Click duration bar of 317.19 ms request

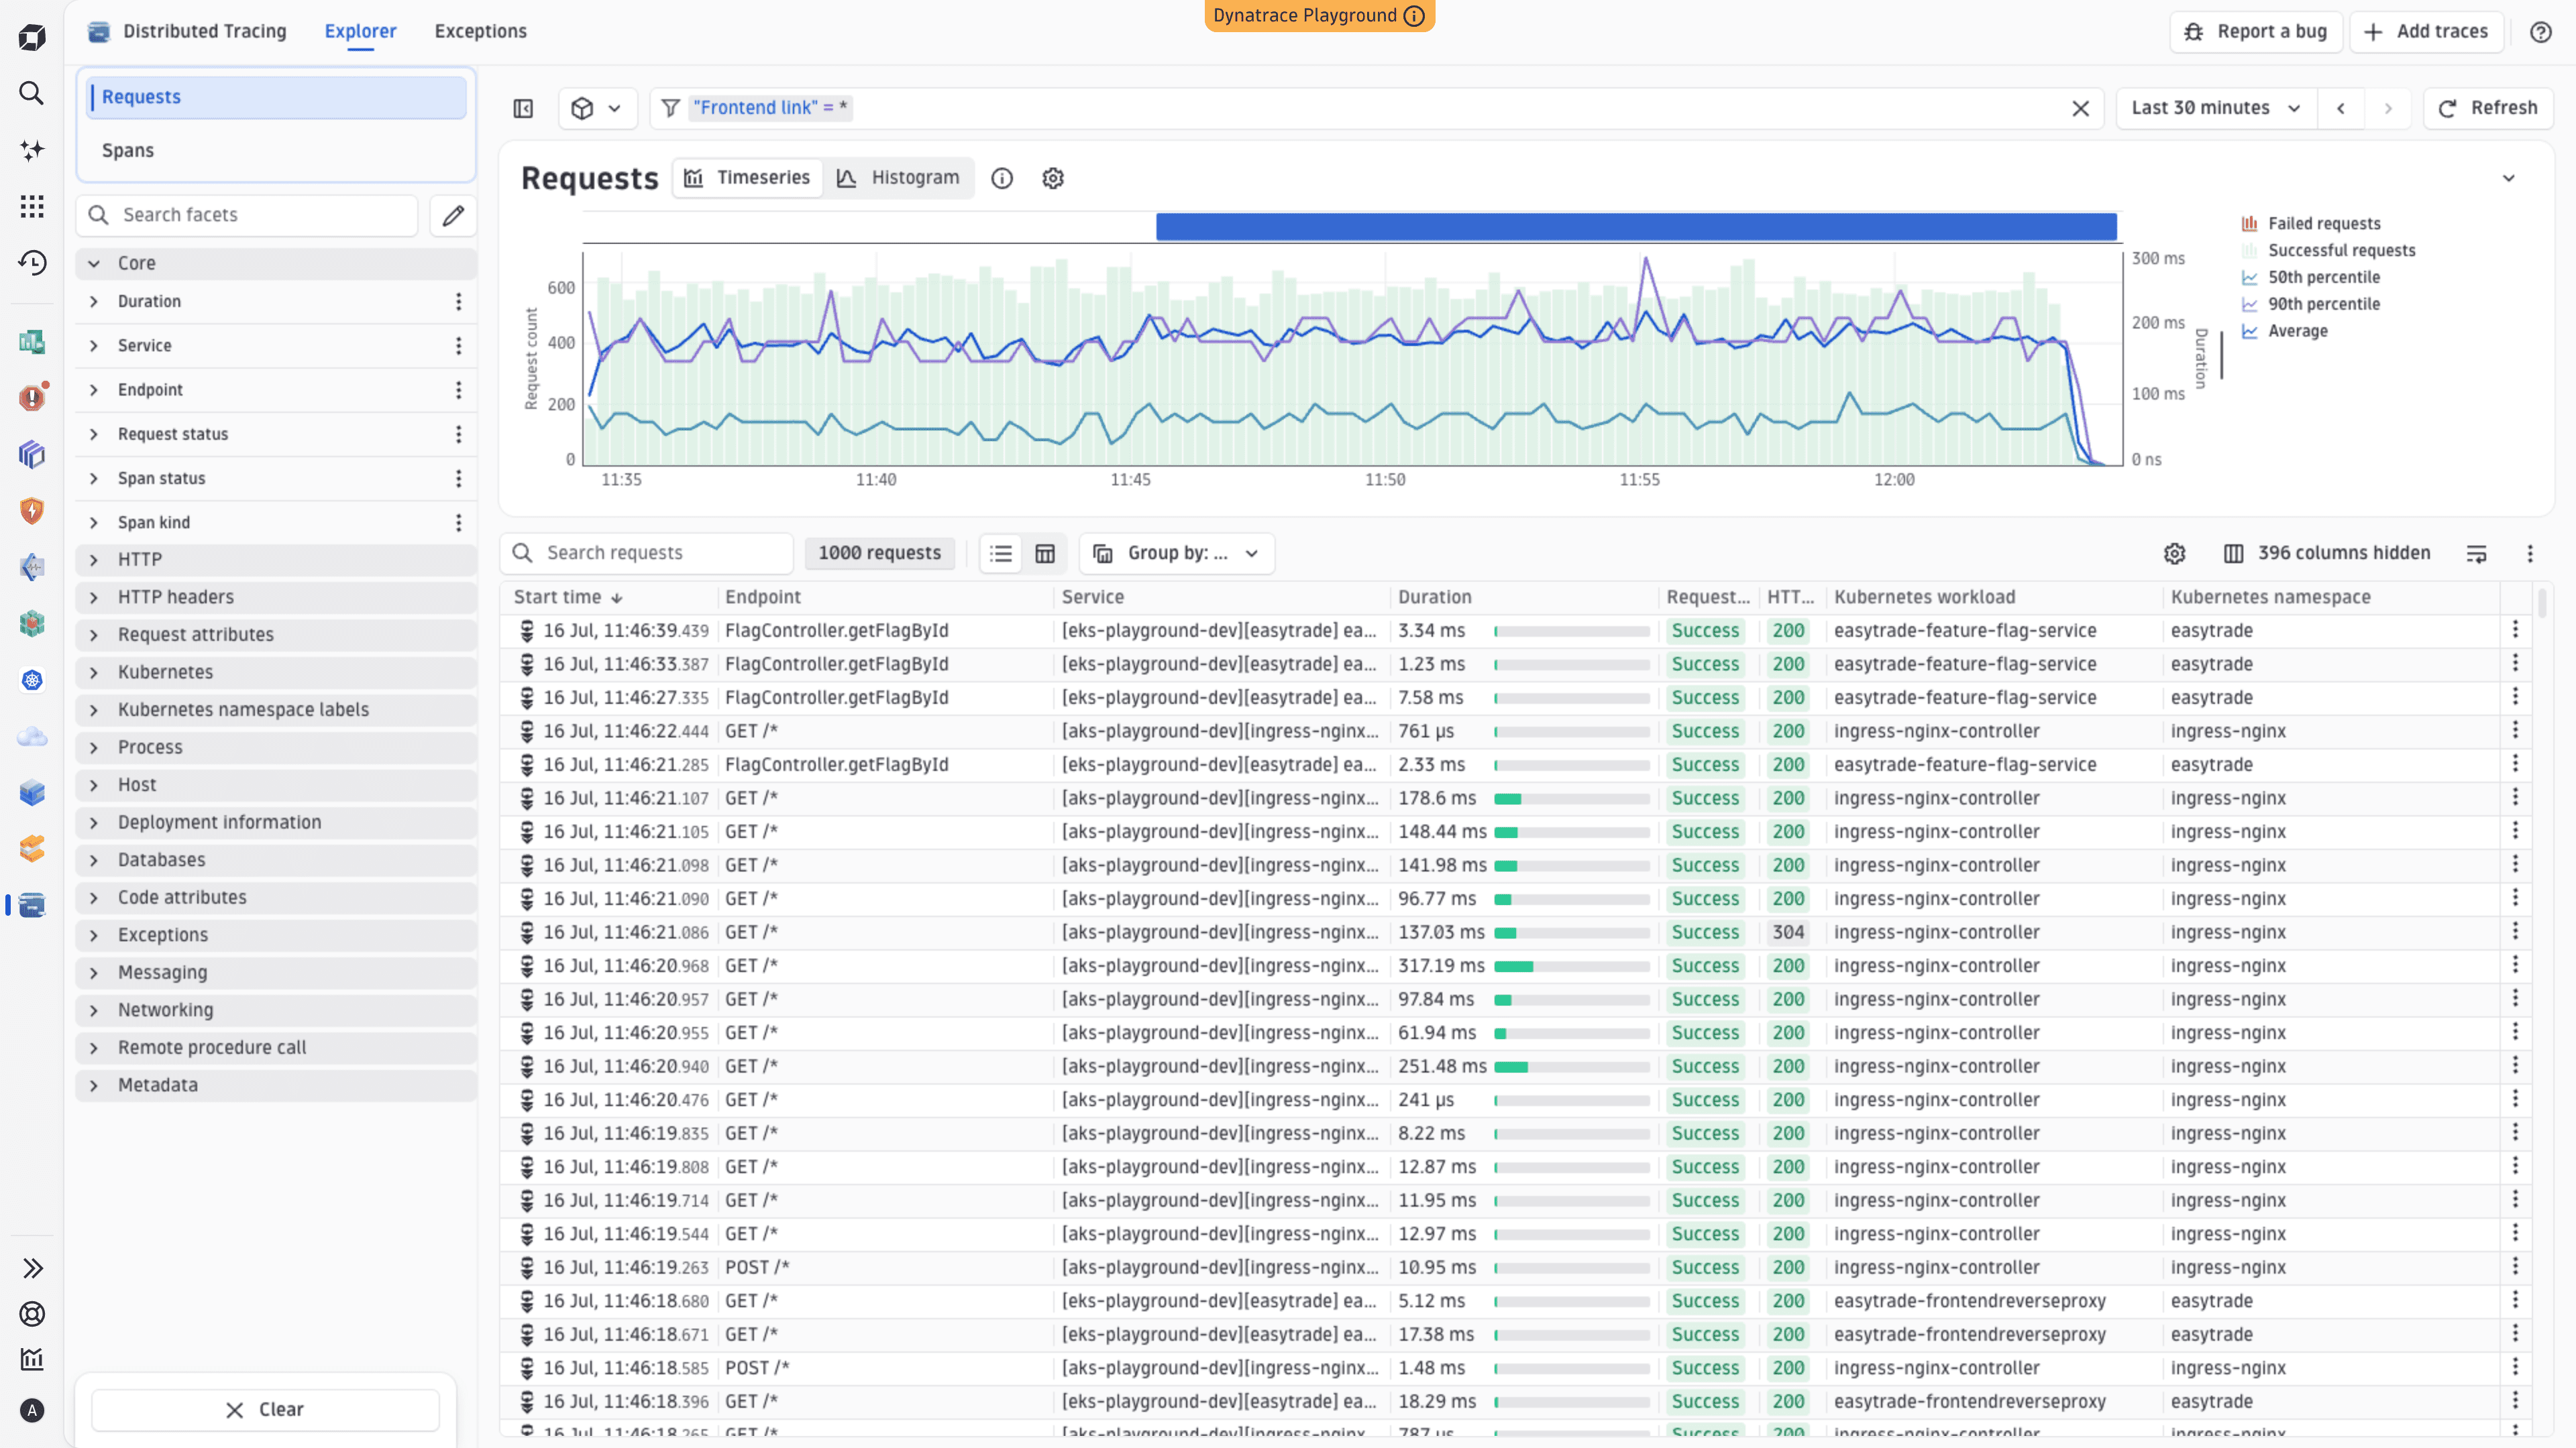(1572, 966)
